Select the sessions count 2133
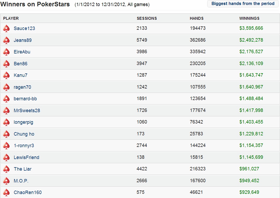 coord(142,28)
